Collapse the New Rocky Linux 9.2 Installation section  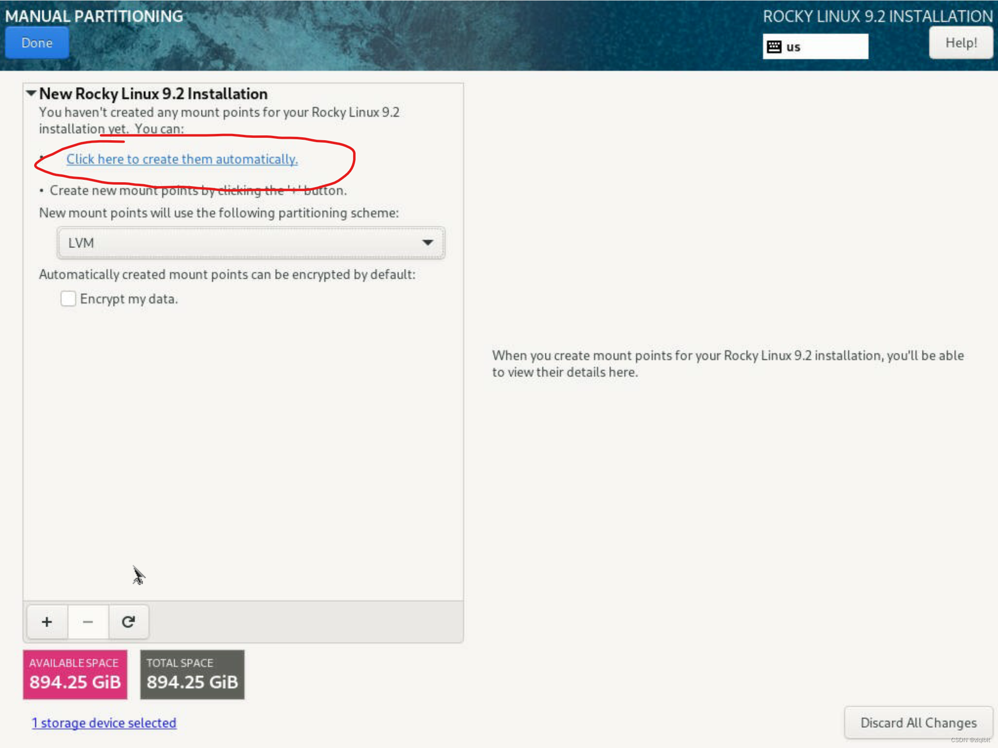click(x=31, y=93)
